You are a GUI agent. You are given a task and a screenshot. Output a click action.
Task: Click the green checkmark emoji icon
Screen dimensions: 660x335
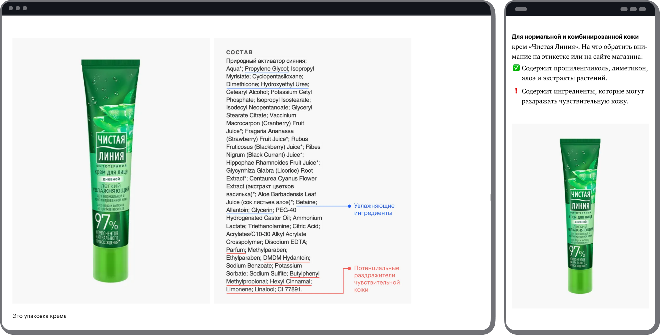point(516,68)
